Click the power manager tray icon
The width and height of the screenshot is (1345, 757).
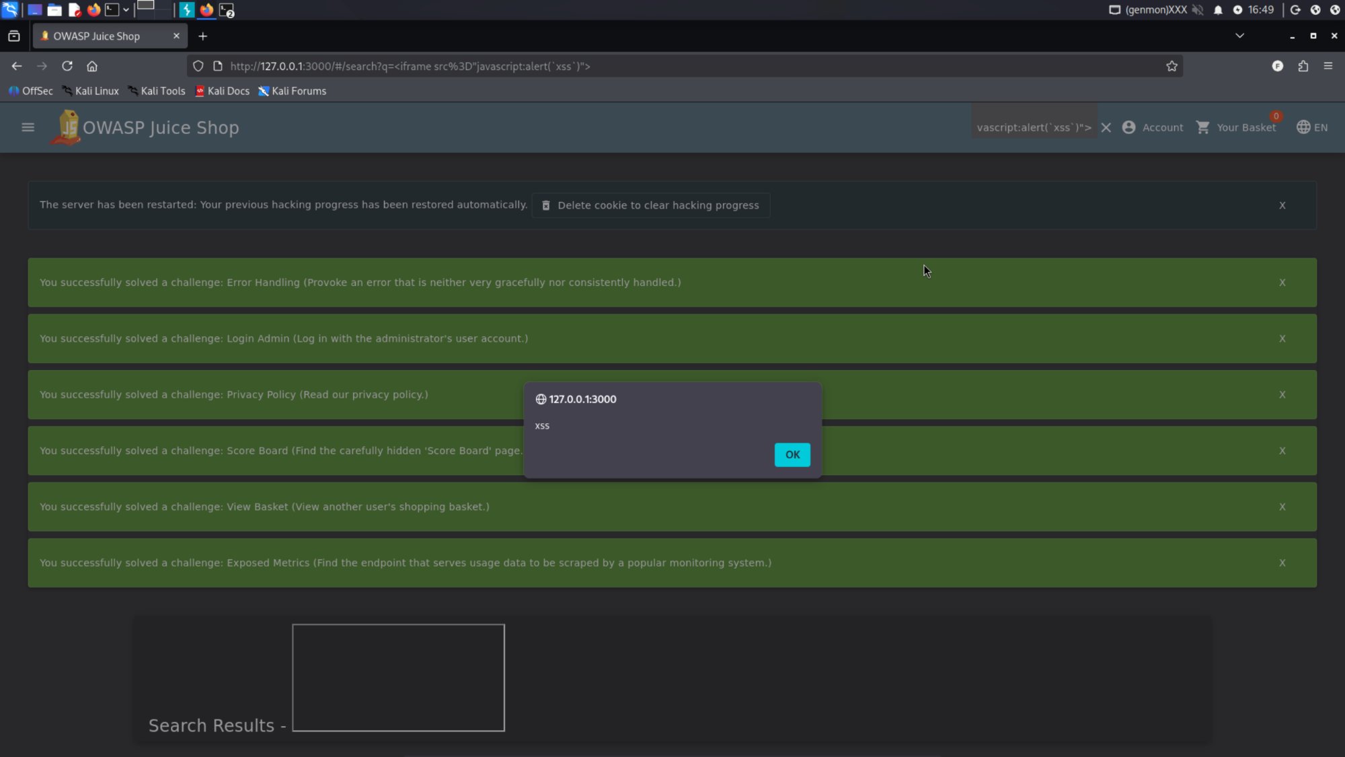(1237, 9)
